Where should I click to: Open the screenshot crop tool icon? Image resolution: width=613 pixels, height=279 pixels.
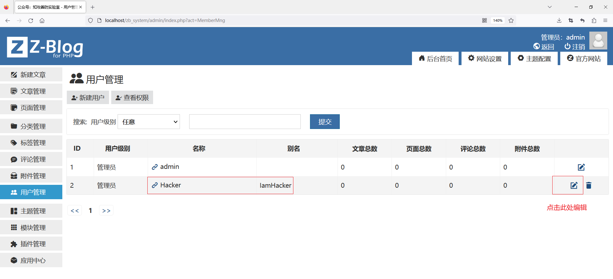[571, 20]
